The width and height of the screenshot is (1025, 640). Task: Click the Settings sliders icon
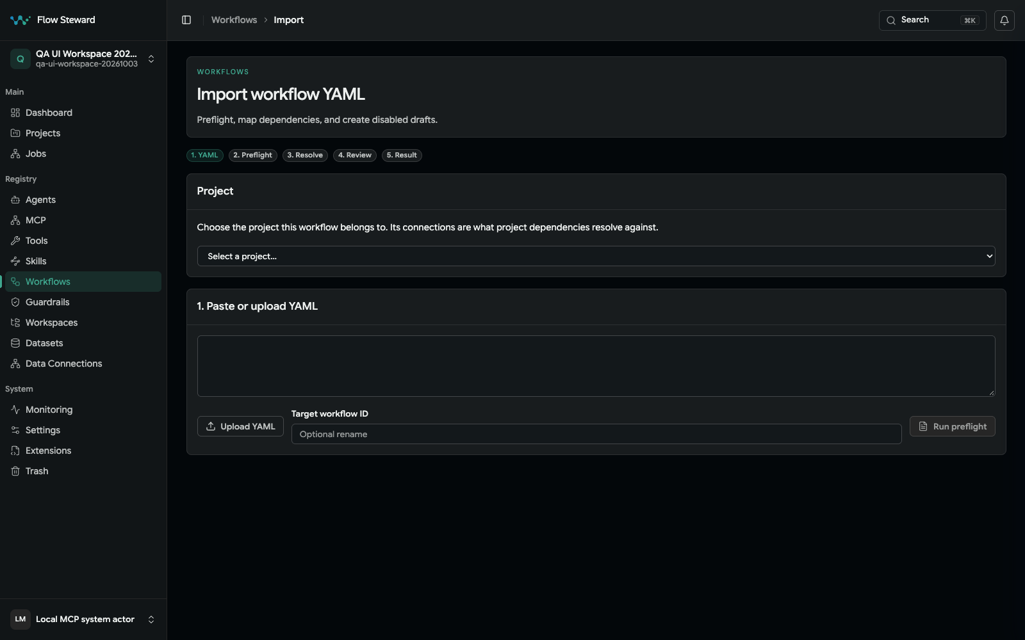coord(15,430)
